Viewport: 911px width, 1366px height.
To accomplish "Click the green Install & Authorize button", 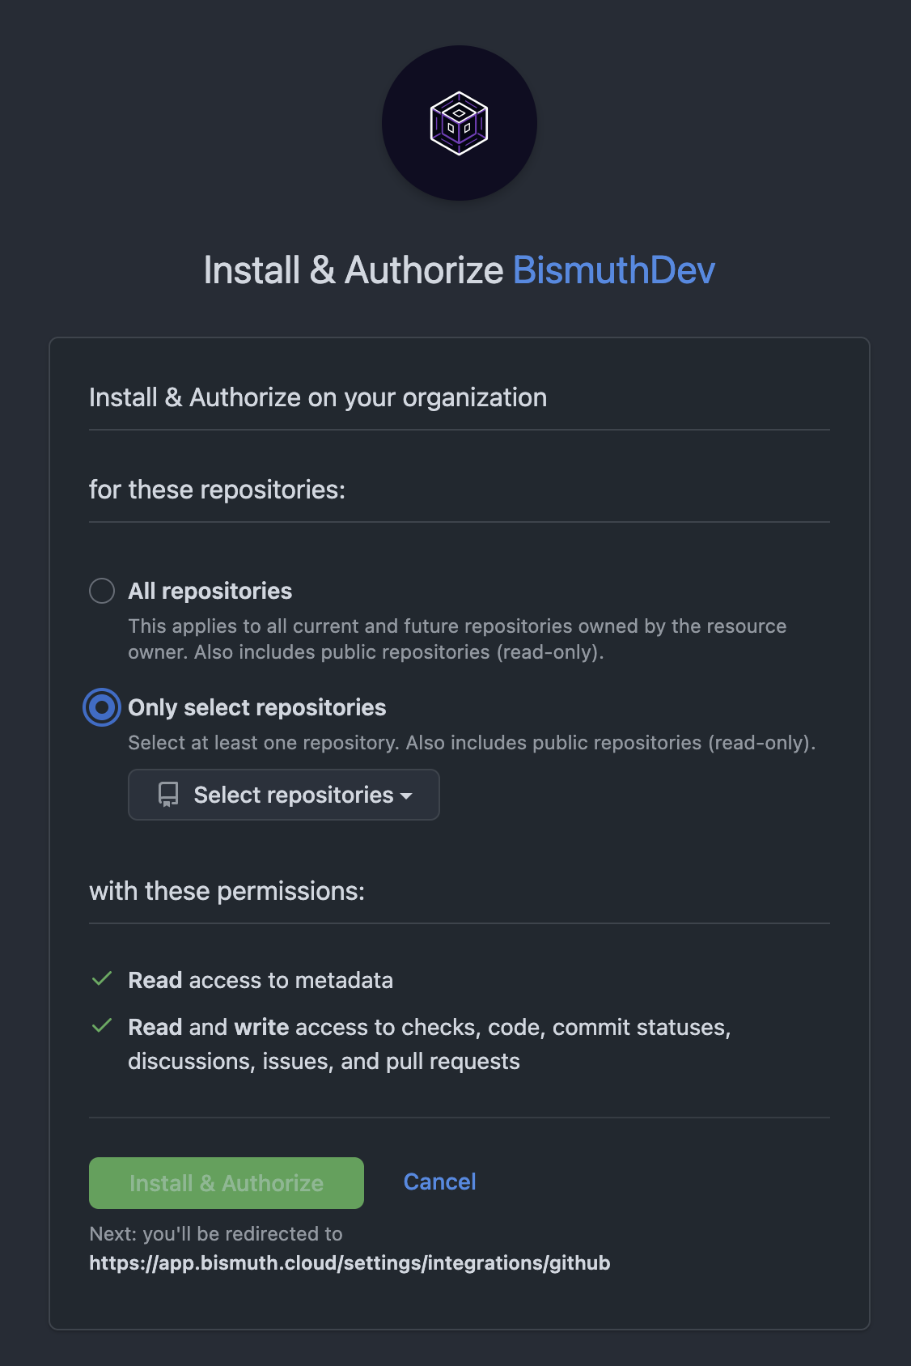I will coord(227,1183).
